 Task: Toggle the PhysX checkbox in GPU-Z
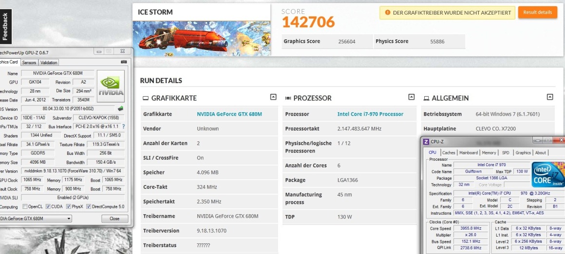(69, 206)
